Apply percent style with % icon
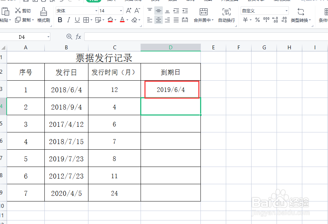328x224 pixels. coord(258,20)
